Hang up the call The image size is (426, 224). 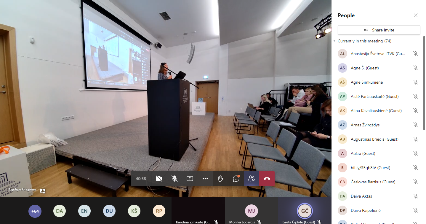click(267, 179)
